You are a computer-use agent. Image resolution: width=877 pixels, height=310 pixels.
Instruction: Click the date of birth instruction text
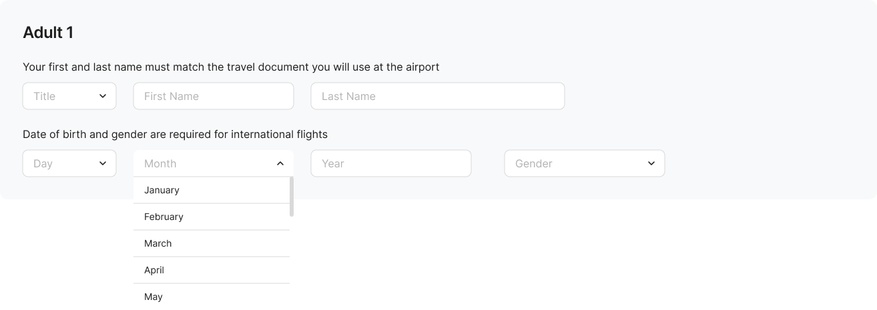tap(175, 134)
